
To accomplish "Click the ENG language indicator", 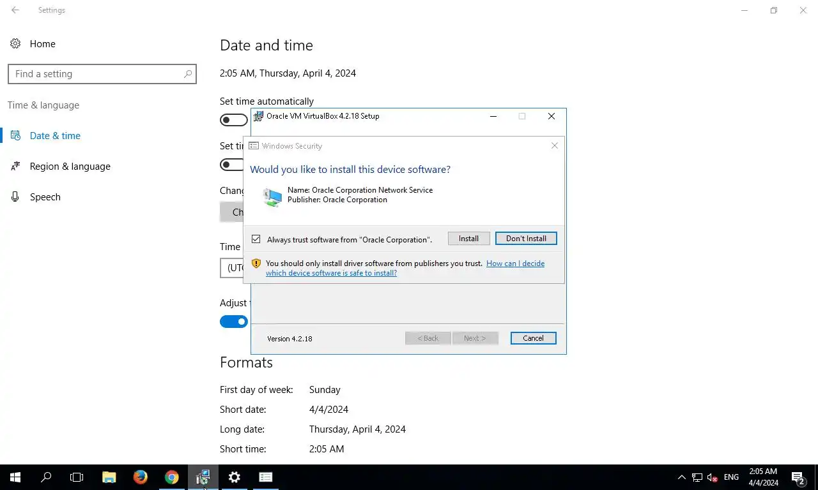I will [731, 477].
